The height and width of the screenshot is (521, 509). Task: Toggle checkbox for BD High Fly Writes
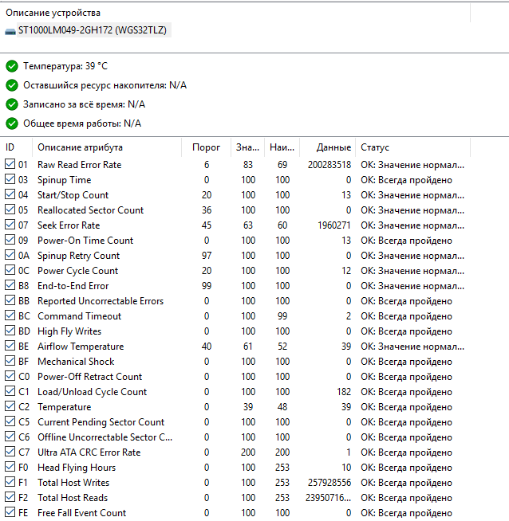10,331
